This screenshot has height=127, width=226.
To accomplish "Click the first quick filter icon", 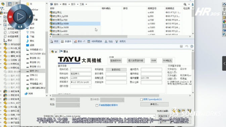I will [x=174, y=111].
